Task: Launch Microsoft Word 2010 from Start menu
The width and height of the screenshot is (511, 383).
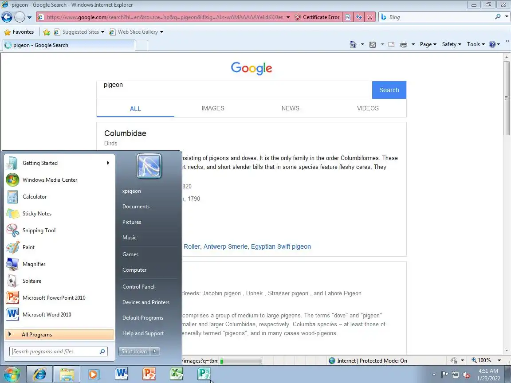Action: [x=59, y=315]
